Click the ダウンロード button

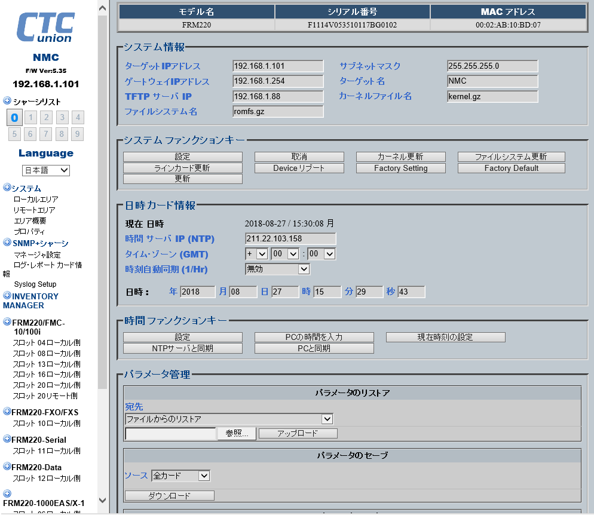pos(169,496)
